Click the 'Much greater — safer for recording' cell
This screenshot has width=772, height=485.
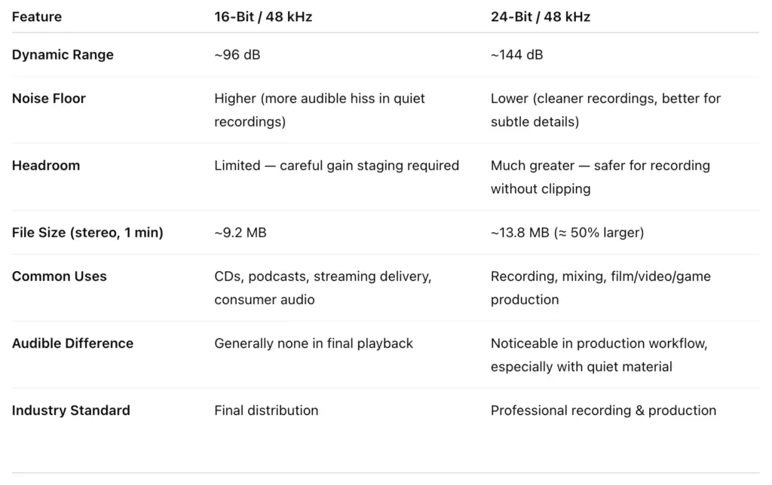tap(600, 177)
